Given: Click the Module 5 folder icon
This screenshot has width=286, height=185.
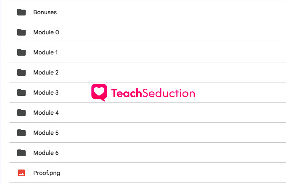Looking at the screenshot, I should pos(21,133).
